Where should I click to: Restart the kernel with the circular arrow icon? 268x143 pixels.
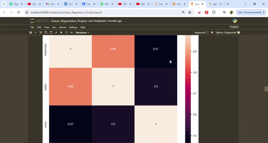point(66,32)
